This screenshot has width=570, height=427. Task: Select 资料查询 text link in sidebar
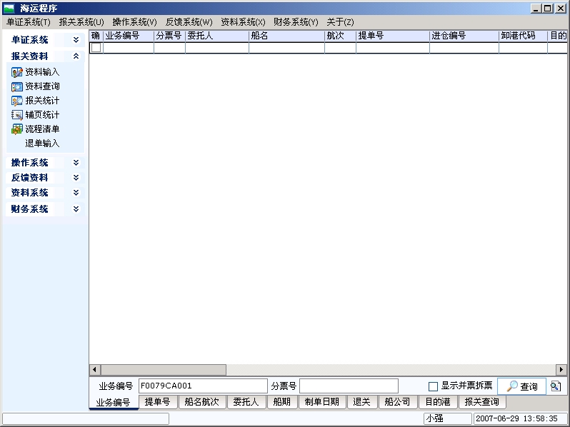pyautogui.click(x=42, y=86)
